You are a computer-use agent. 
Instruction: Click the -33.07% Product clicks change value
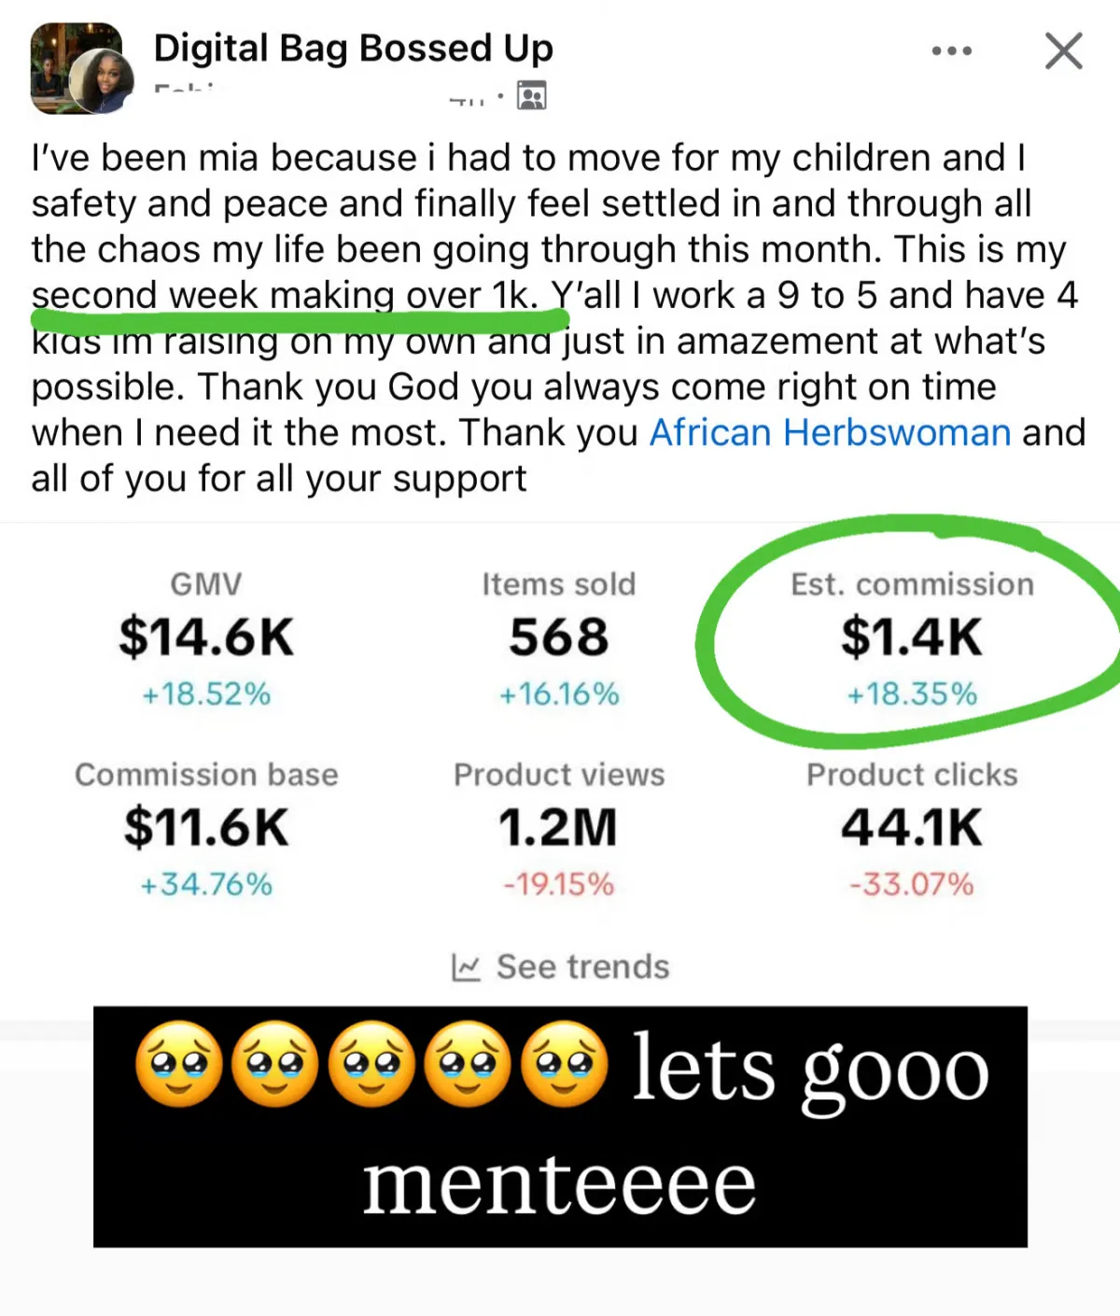click(911, 884)
